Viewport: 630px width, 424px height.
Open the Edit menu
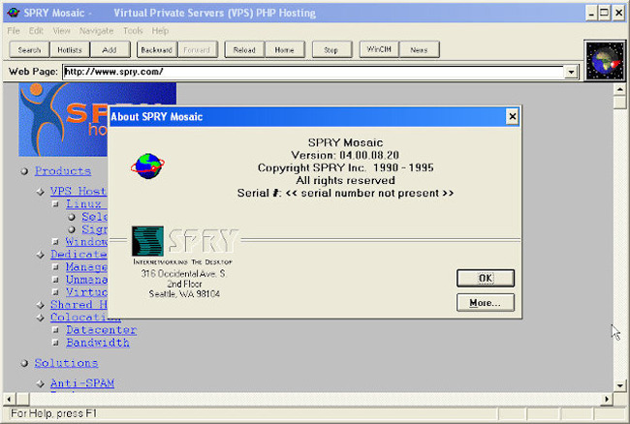(x=36, y=30)
